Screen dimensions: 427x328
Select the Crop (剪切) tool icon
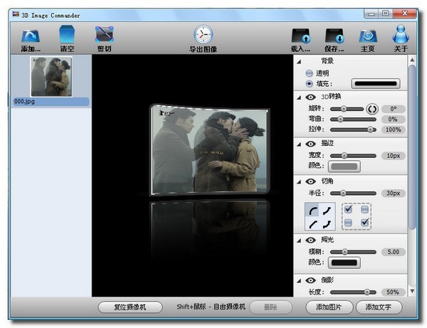pyautogui.click(x=105, y=35)
